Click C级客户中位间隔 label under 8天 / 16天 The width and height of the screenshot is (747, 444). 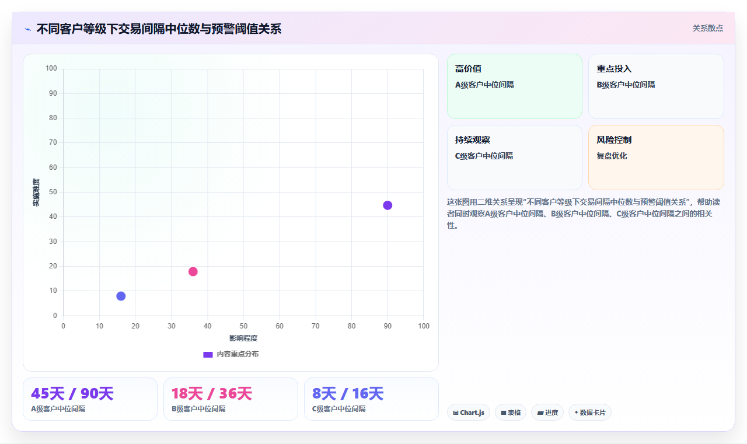pos(340,409)
